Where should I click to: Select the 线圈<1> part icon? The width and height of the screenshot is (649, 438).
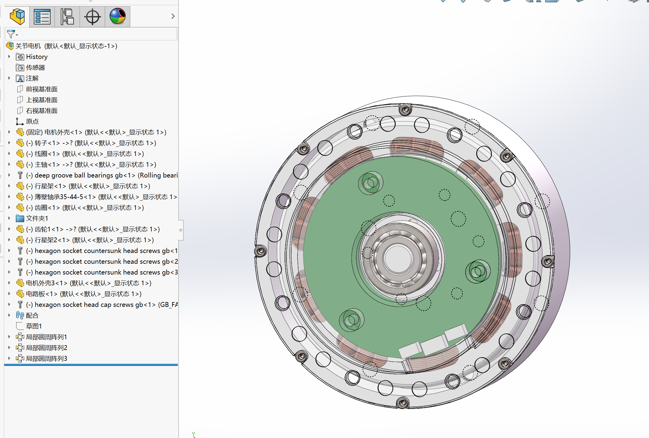point(20,154)
